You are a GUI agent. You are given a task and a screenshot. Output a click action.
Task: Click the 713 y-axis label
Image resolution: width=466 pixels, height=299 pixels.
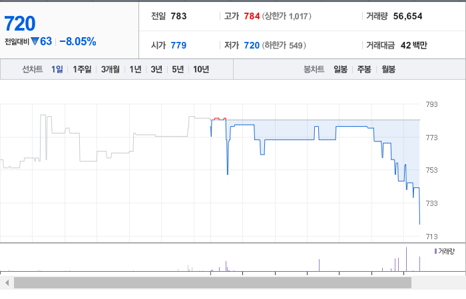(x=431, y=237)
